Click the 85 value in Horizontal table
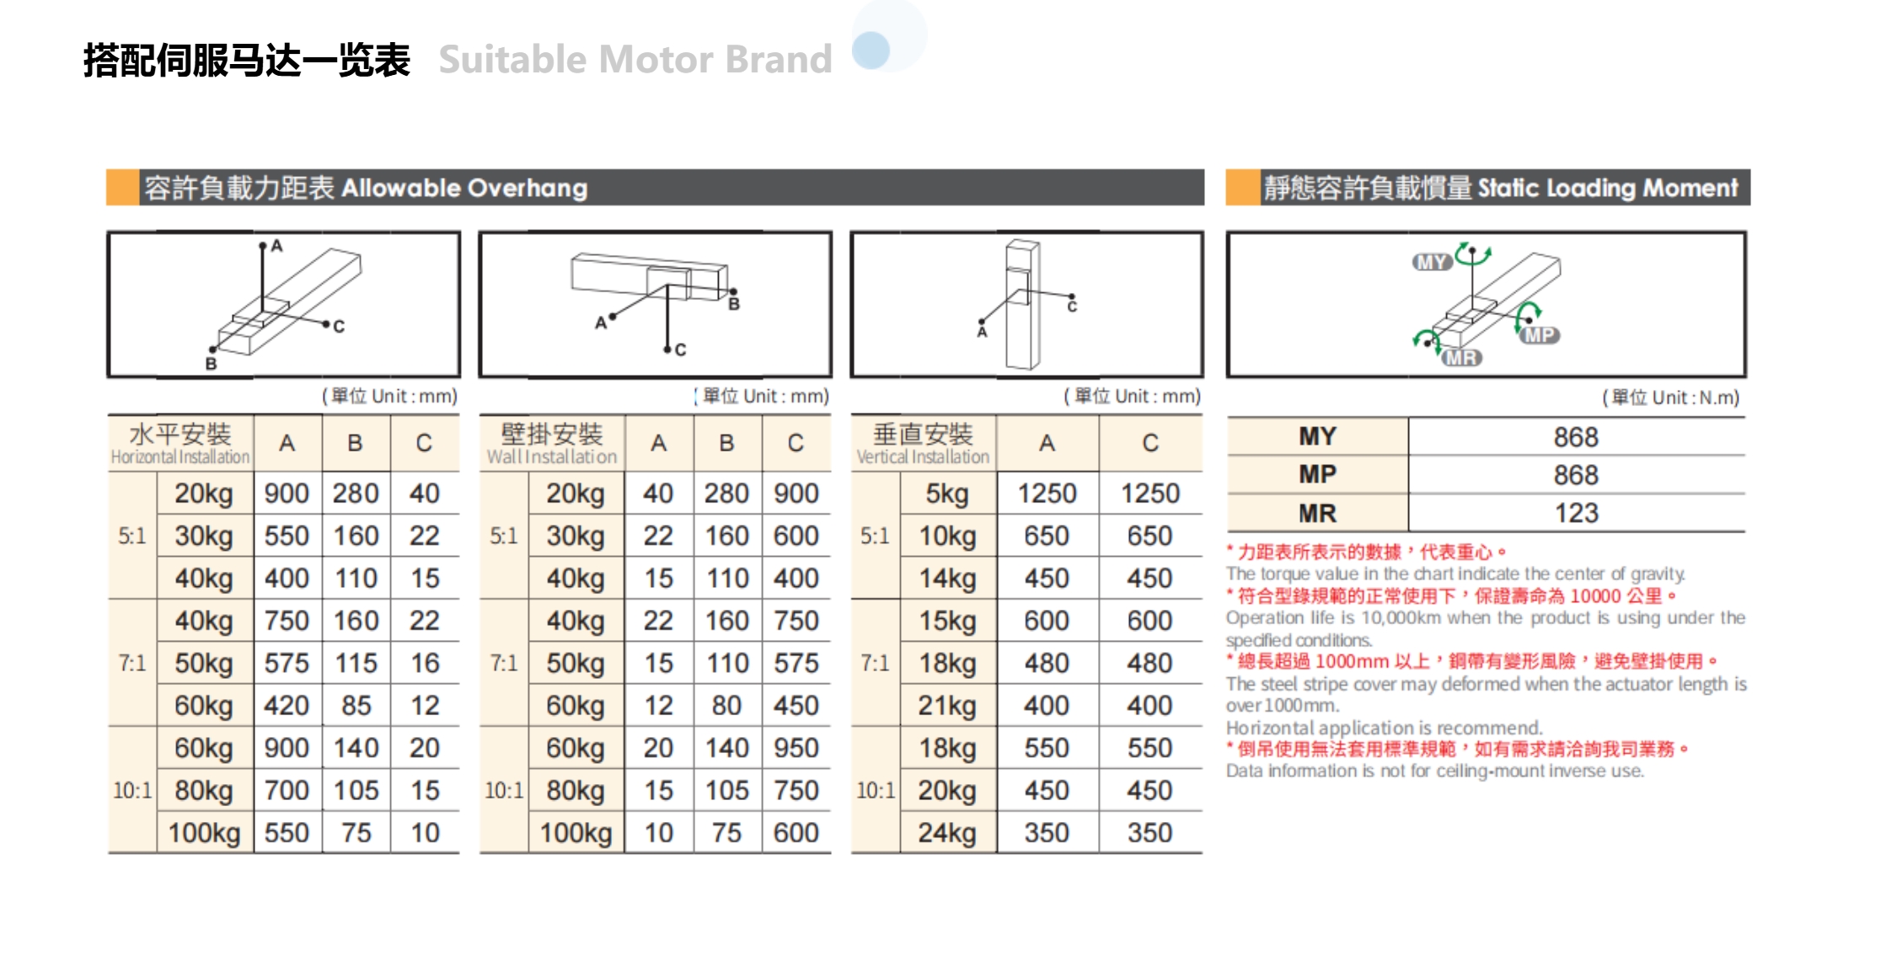Image resolution: width=1902 pixels, height=961 pixels. coord(356,706)
